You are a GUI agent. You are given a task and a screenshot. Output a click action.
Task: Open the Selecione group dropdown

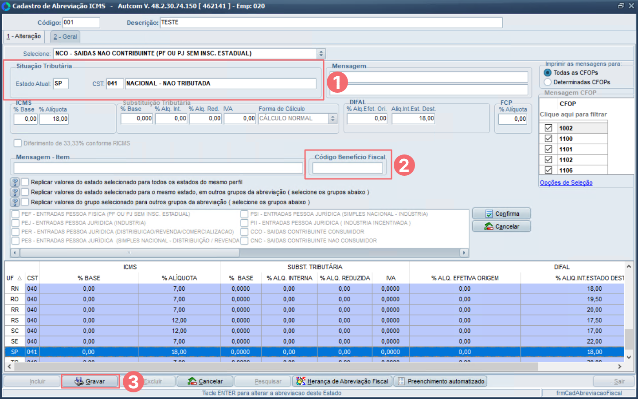tap(321, 54)
